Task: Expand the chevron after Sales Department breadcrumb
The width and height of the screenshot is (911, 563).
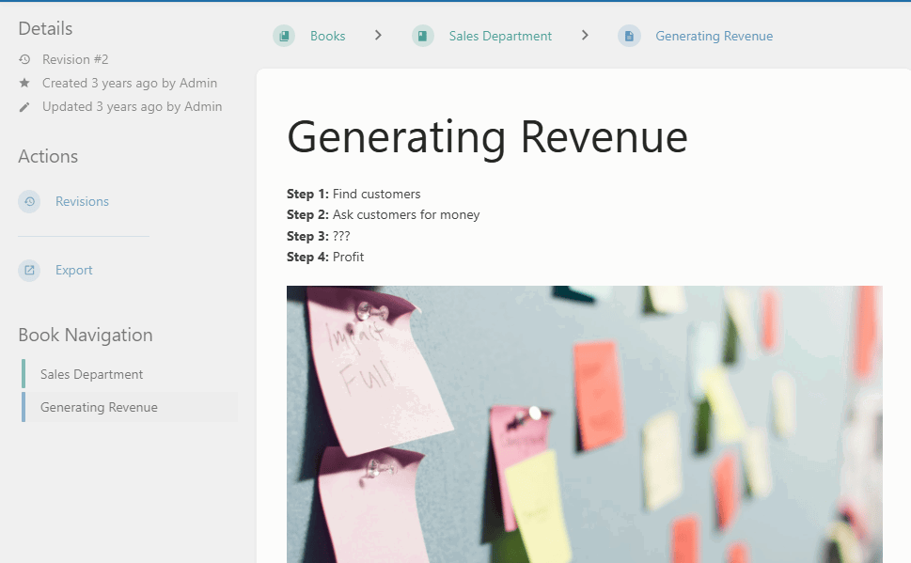Action: pyautogui.click(x=585, y=36)
